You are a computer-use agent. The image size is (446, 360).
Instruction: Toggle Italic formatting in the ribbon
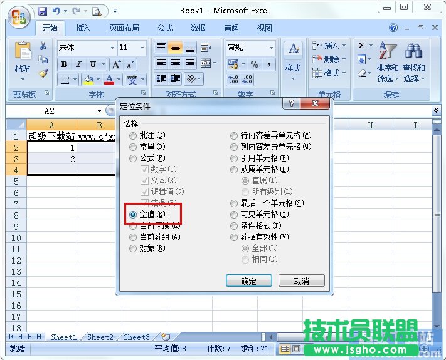pos(78,64)
